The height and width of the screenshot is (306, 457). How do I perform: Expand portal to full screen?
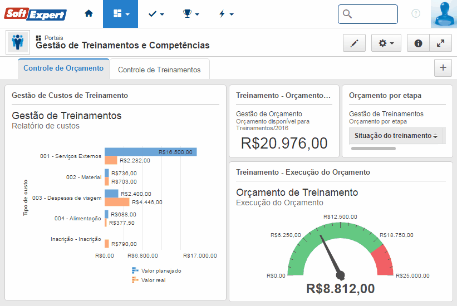[440, 43]
